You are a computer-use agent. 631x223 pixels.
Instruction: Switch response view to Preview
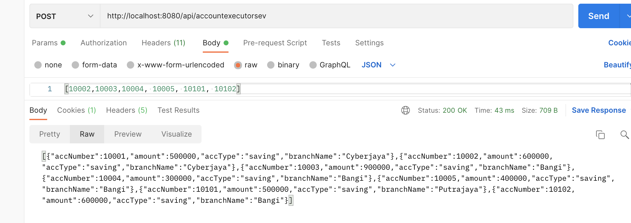click(x=128, y=134)
